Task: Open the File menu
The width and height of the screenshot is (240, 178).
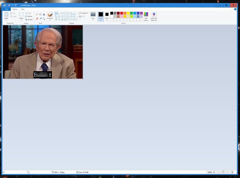Action: [x=6, y=9]
